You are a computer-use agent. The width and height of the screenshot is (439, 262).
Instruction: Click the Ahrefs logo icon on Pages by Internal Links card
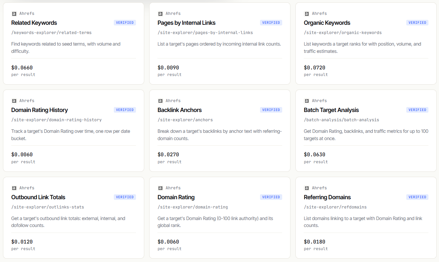tap(160, 14)
